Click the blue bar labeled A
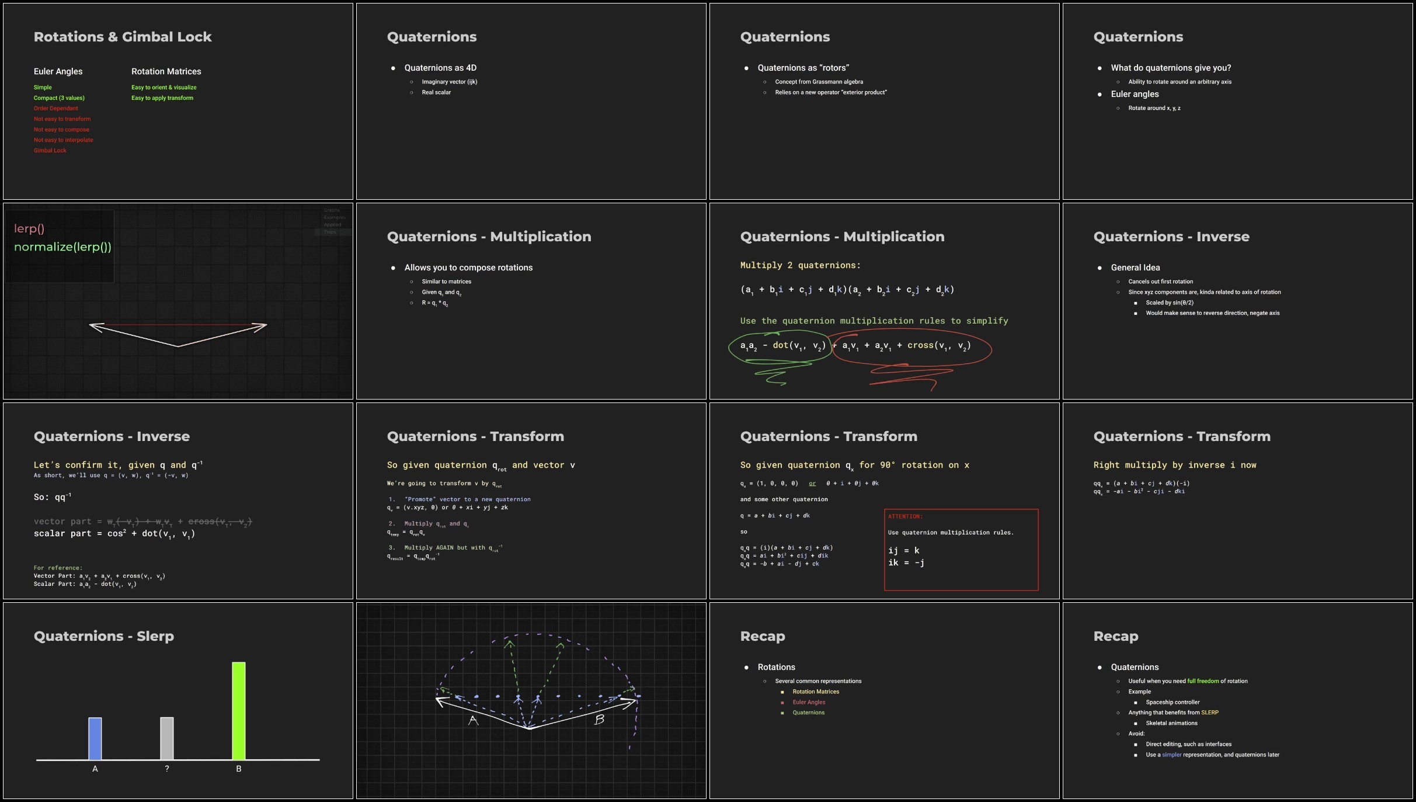The image size is (1416, 802). 95,738
